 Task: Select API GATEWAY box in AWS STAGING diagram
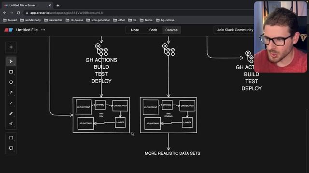coord(153,124)
